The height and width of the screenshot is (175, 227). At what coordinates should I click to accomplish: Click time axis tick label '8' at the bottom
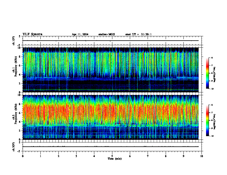(x=166, y=156)
